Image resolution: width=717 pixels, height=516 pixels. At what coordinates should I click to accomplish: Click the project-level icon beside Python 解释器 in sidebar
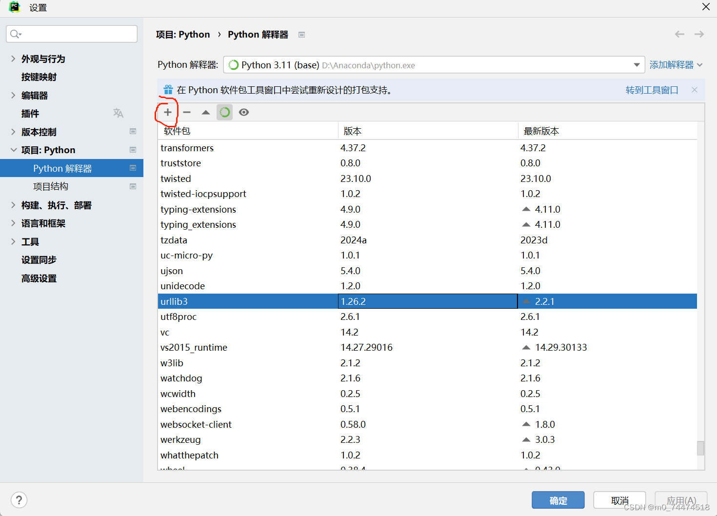tap(133, 168)
